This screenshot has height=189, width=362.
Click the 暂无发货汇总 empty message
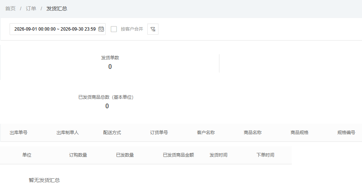44,180
